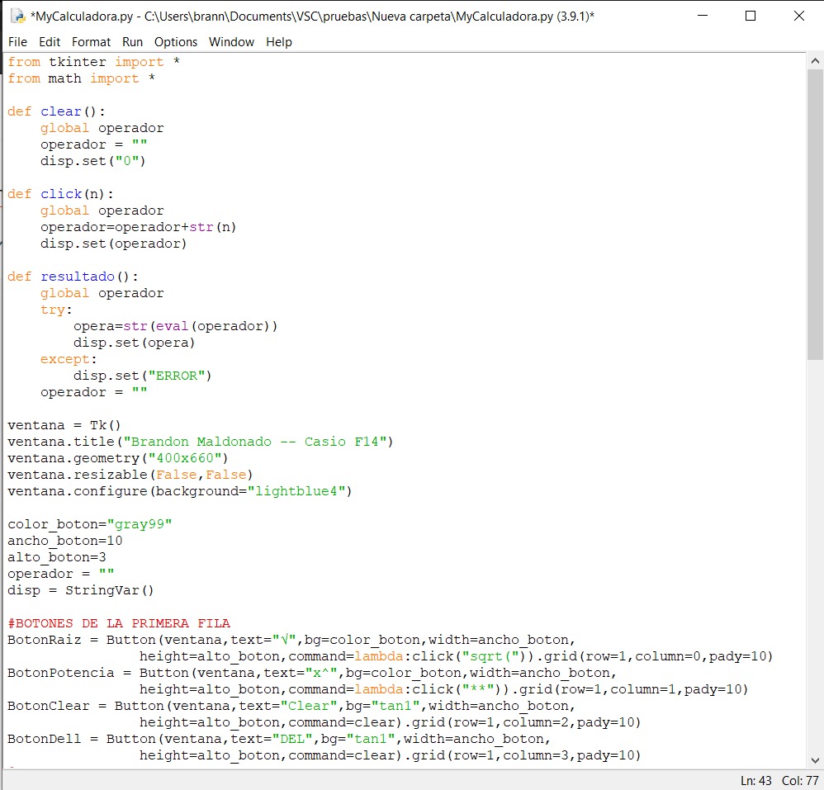
Task: Open the Run menu
Action: [132, 41]
